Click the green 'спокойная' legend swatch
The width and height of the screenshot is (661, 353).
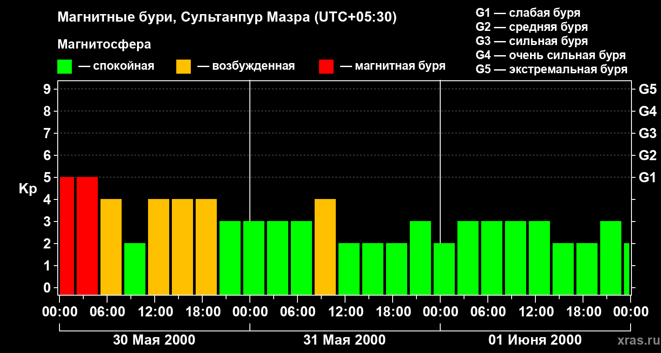point(65,66)
